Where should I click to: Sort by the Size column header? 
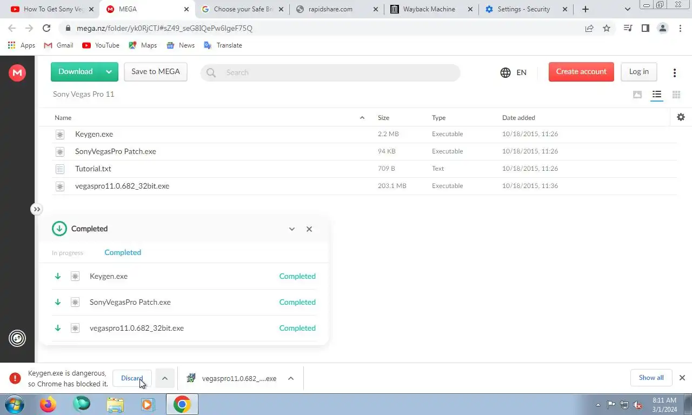tap(383, 117)
